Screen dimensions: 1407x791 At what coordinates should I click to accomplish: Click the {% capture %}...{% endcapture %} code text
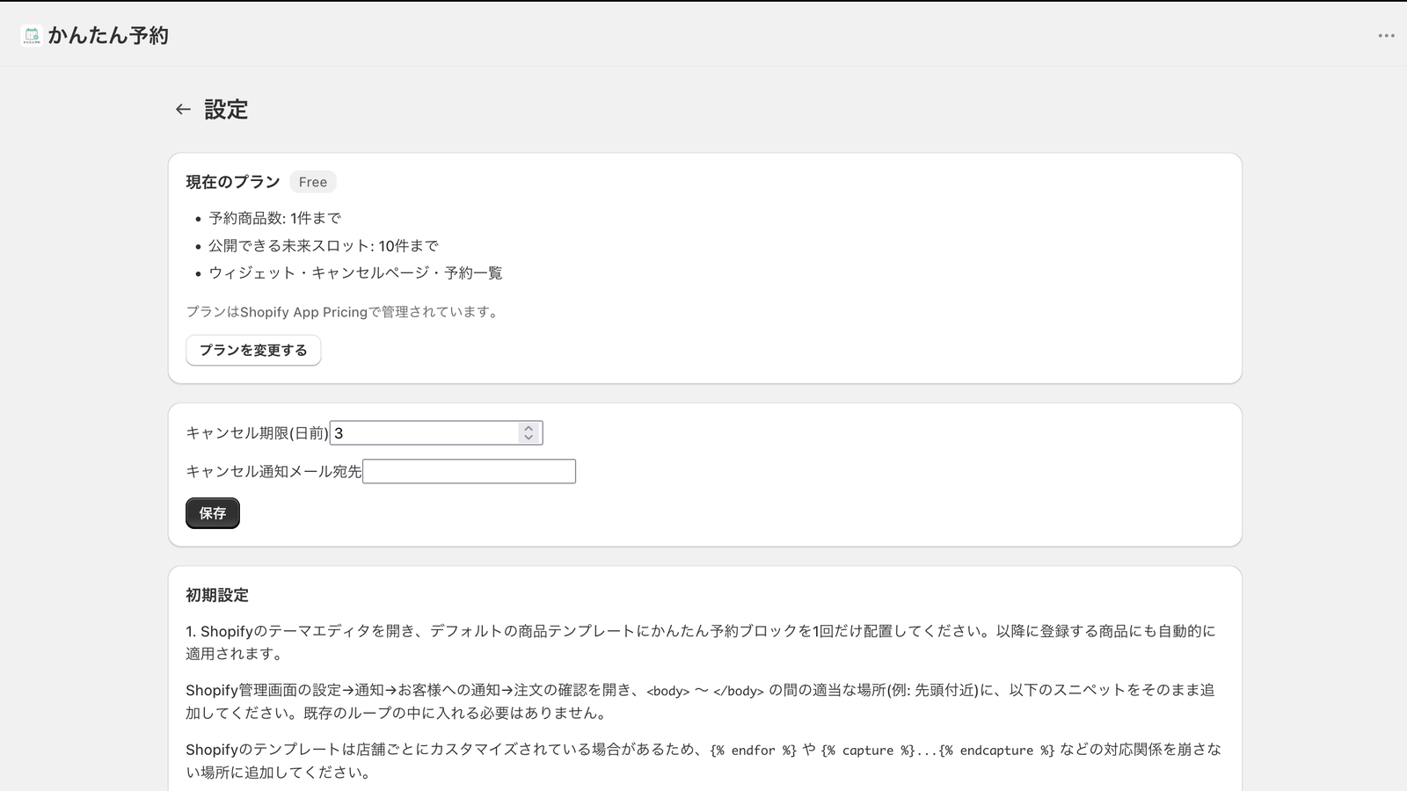coord(937,751)
